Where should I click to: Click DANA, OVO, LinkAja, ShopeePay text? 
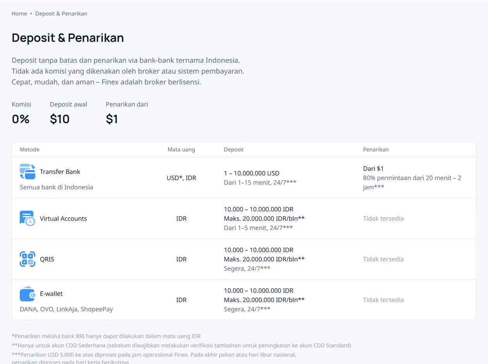tap(66, 309)
